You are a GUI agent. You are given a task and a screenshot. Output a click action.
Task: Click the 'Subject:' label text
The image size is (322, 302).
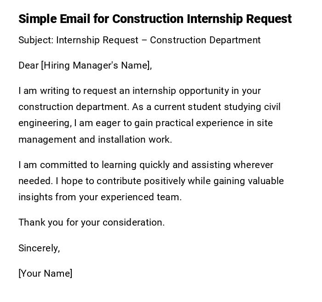[x=35, y=40]
